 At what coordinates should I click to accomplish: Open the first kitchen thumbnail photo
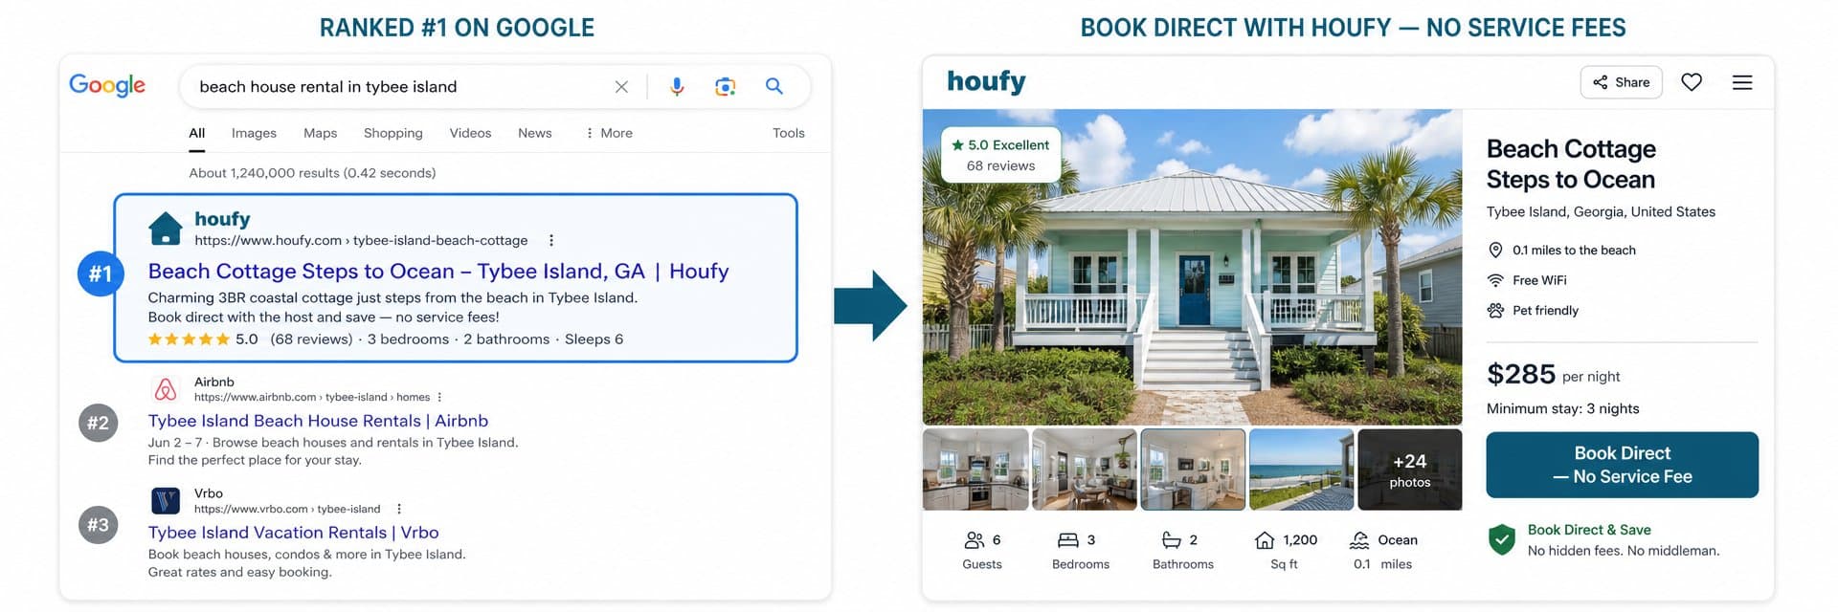point(975,470)
